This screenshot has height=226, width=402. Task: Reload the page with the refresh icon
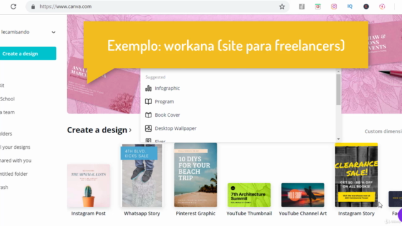pyautogui.click(x=13, y=7)
